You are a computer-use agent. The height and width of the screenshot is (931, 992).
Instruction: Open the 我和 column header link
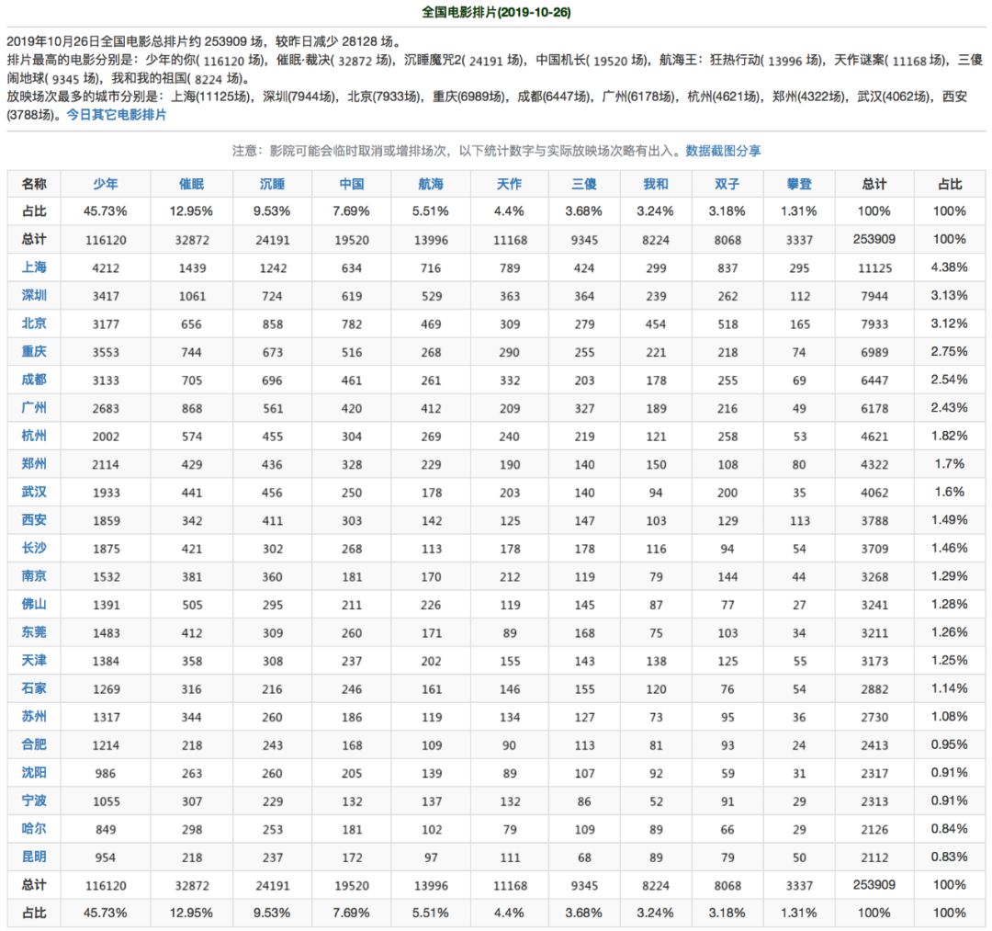coord(656,184)
